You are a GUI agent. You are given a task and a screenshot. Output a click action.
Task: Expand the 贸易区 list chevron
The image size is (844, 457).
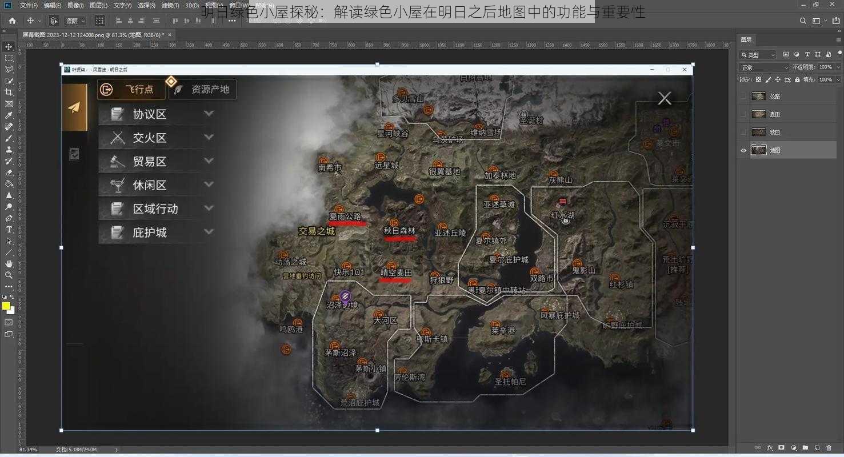(x=209, y=161)
